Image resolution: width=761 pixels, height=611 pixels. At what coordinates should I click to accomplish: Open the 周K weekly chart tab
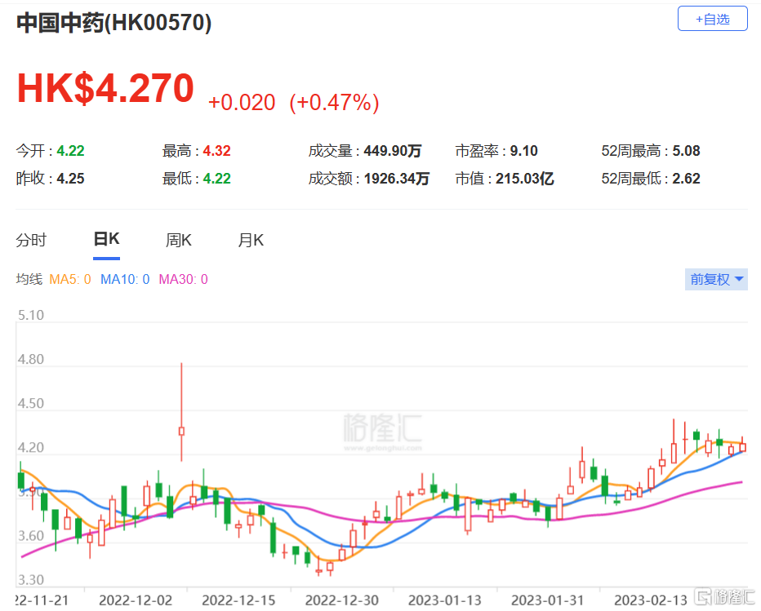(178, 240)
